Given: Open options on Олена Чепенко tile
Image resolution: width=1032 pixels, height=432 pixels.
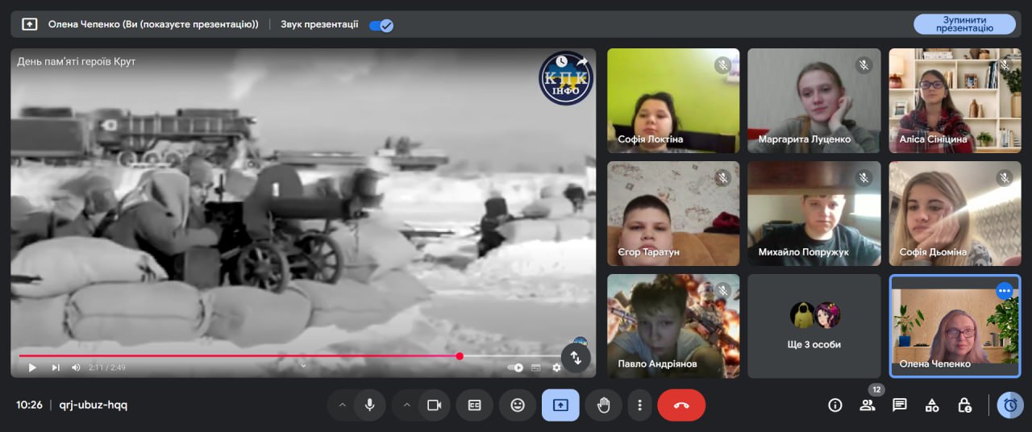Looking at the screenshot, I should (1004, 291).
